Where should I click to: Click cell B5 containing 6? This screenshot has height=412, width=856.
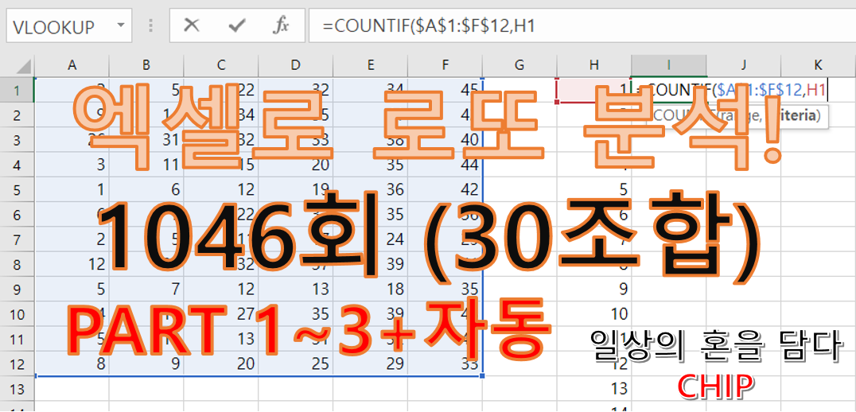(x=146, y=190)
